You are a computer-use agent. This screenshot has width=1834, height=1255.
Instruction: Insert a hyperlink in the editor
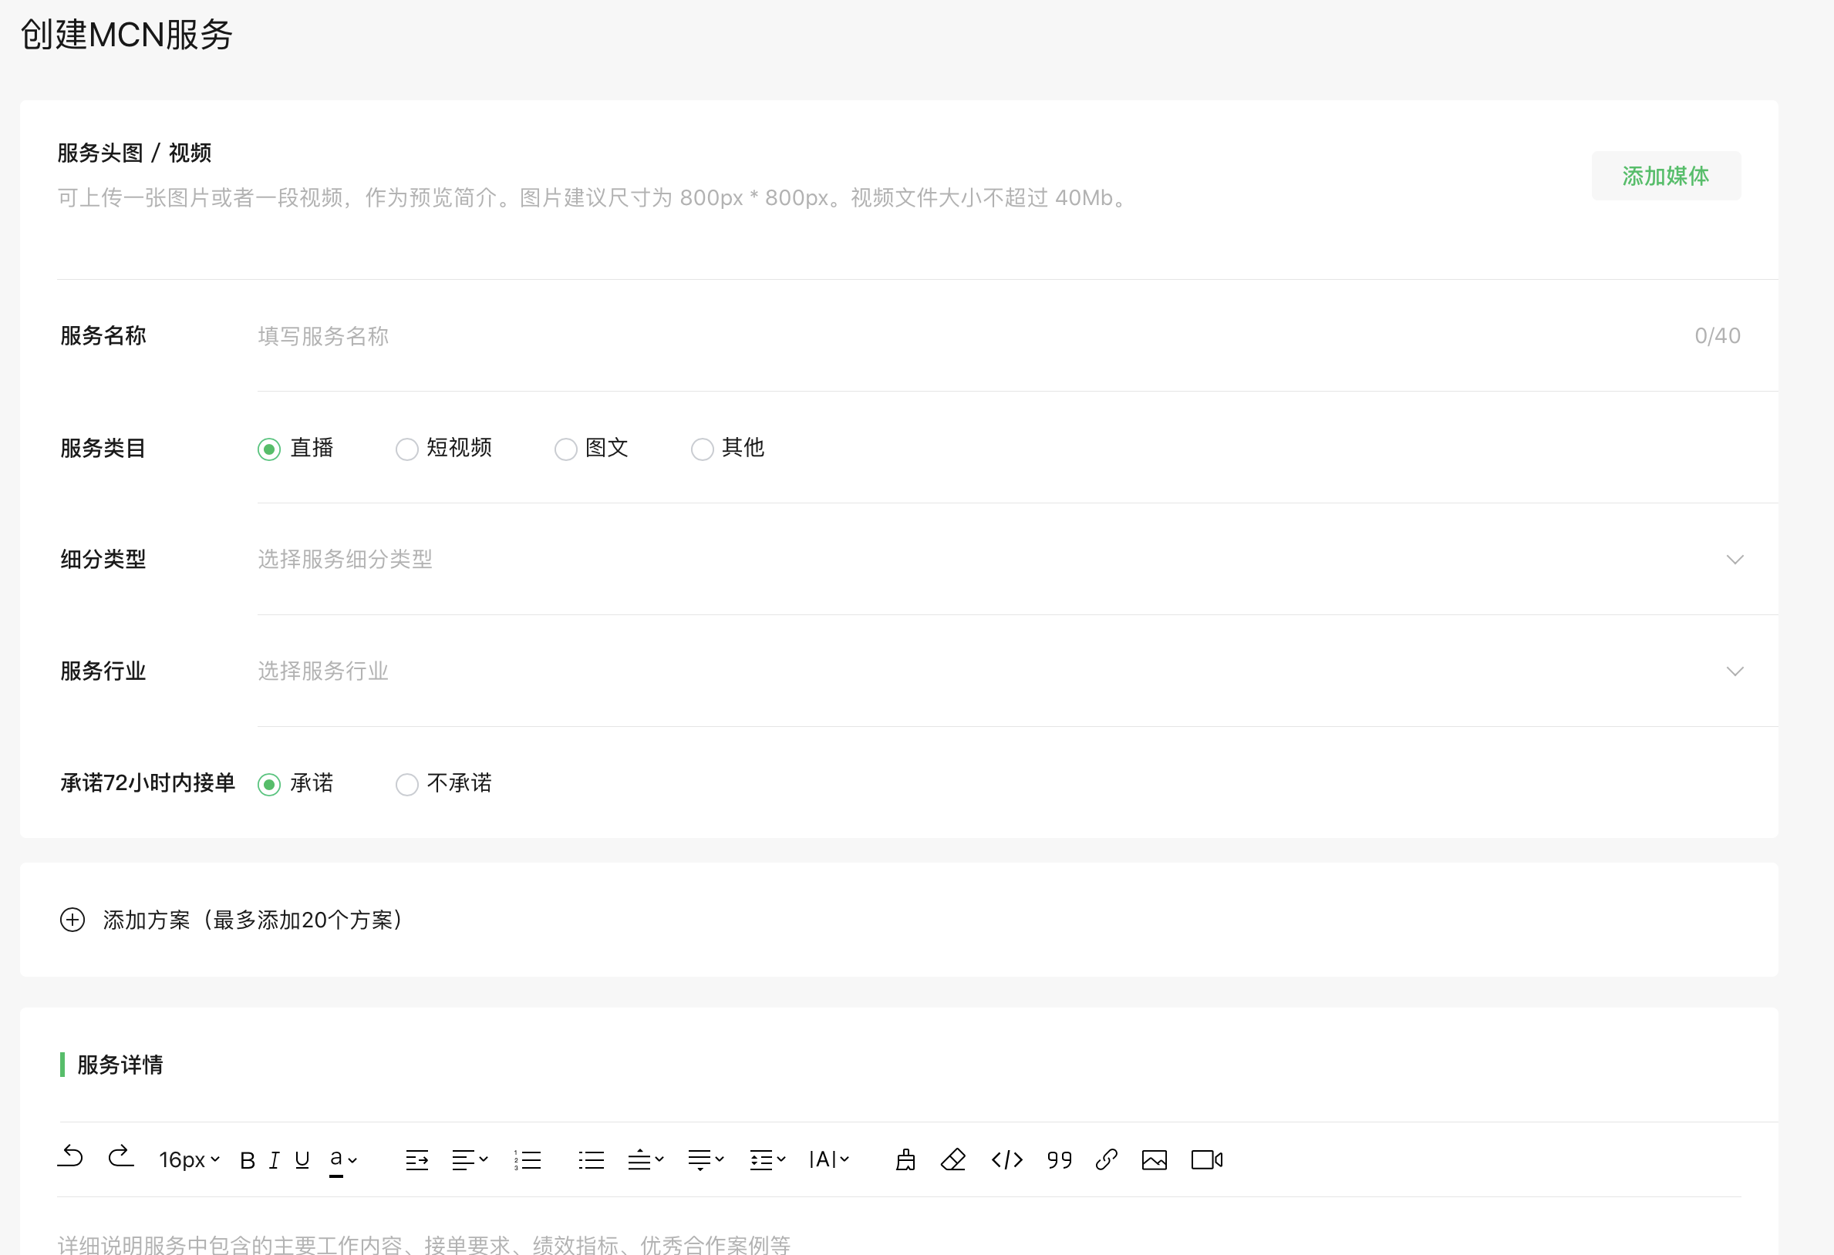click(1106, 1159)
